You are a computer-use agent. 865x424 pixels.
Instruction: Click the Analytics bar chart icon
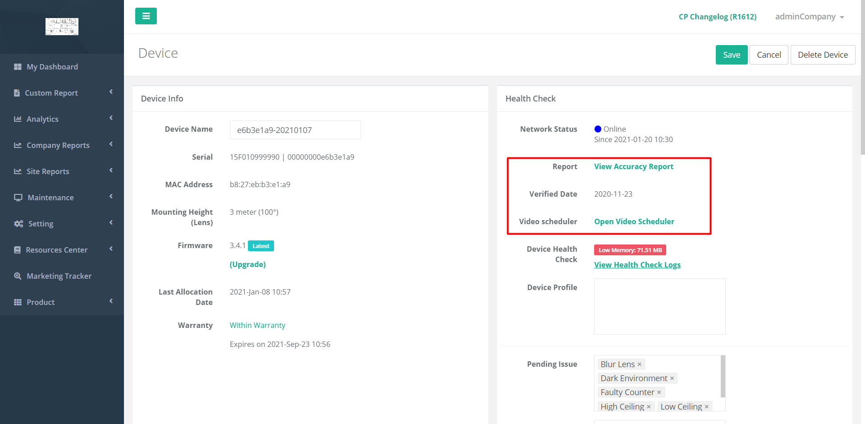click(18, 119)
